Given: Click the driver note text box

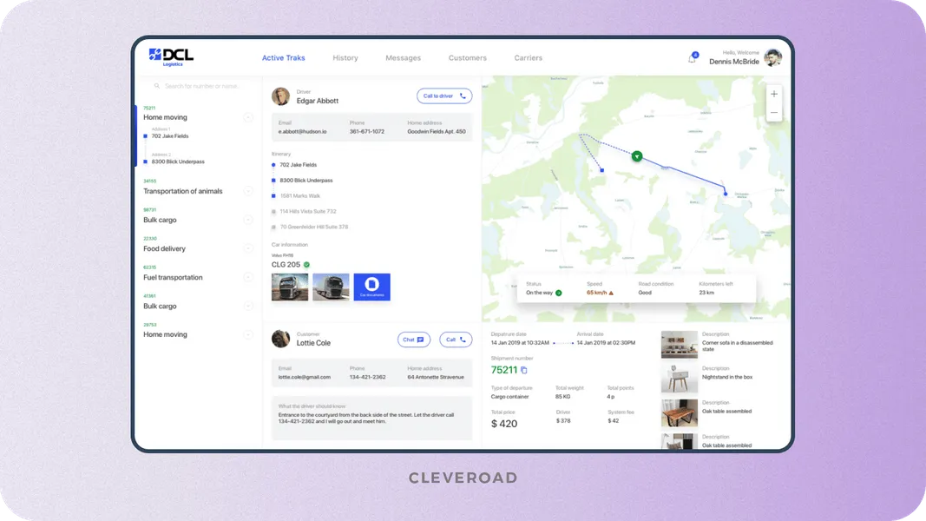Looking at the screenshot, I should [x=372, y=419].
